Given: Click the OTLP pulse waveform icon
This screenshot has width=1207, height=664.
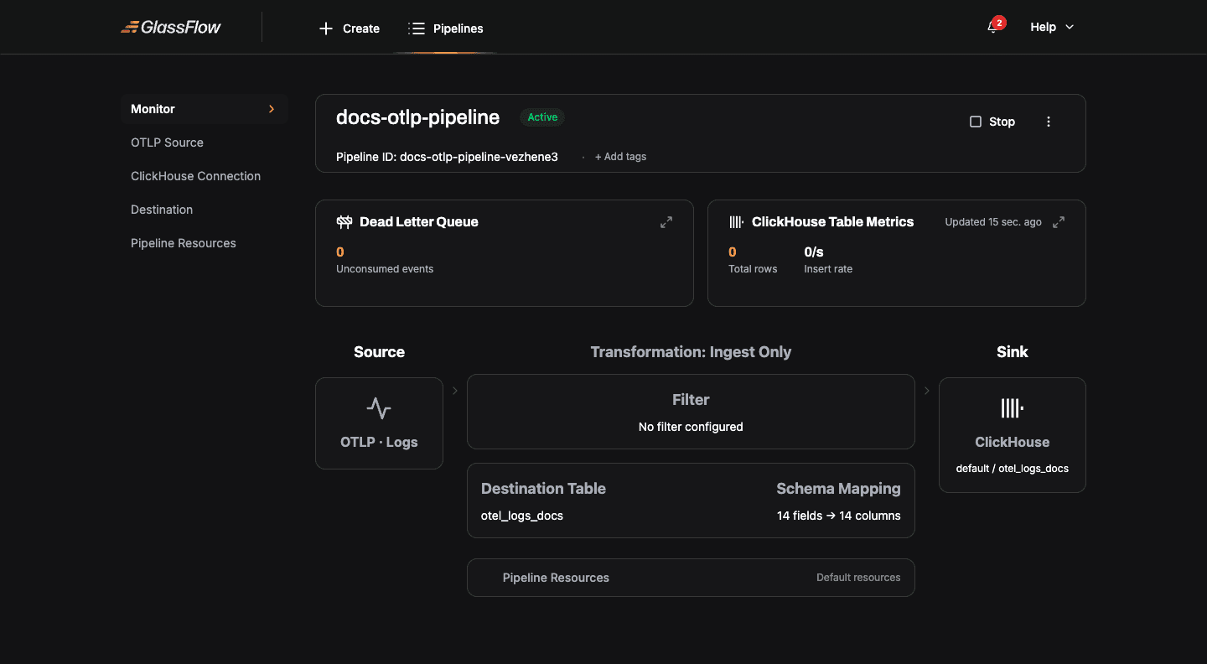Looking at the screenshot, I should 379,408.
